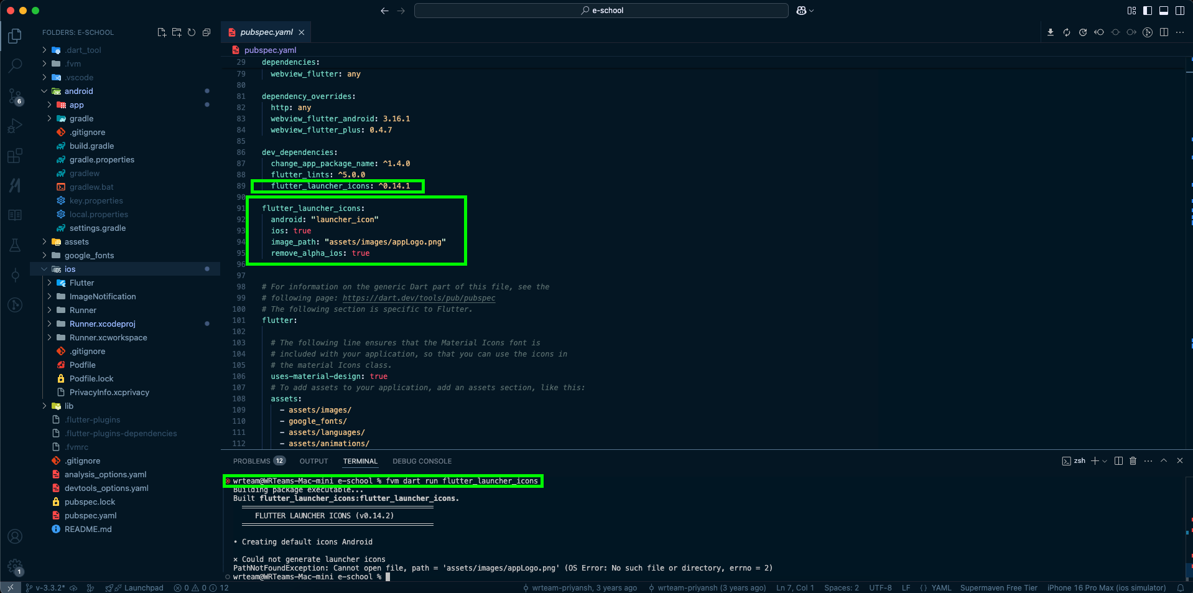The width and height of the screenshot is (1193, 593).
Task: Click the New File icon in explorer header
Action: coord(162,32)
